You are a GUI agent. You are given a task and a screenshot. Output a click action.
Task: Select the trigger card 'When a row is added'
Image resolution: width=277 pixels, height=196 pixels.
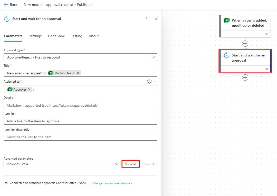click(x=245, y=26)
